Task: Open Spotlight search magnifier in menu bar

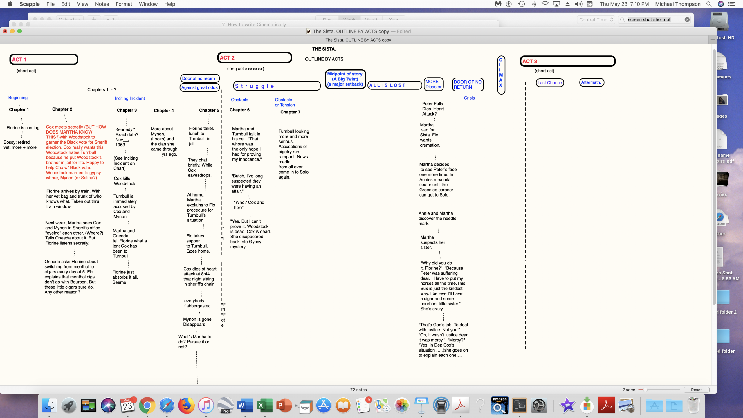Action: (x=709, y=4)
